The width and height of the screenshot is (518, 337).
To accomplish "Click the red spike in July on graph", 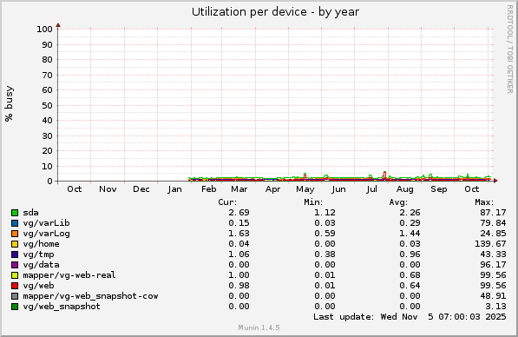I will tap(385, 175).
